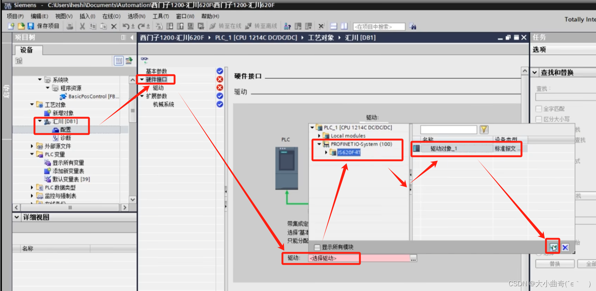The image size is (596, 291).
Task: Click the ellipsis button beside 选择驱动 field
Action: tap(413, 258)
